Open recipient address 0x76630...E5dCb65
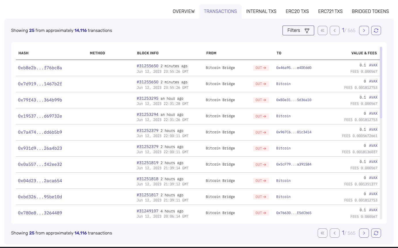Screen dimensions: 398x248 pyautogui.click(x=294, y=213)
